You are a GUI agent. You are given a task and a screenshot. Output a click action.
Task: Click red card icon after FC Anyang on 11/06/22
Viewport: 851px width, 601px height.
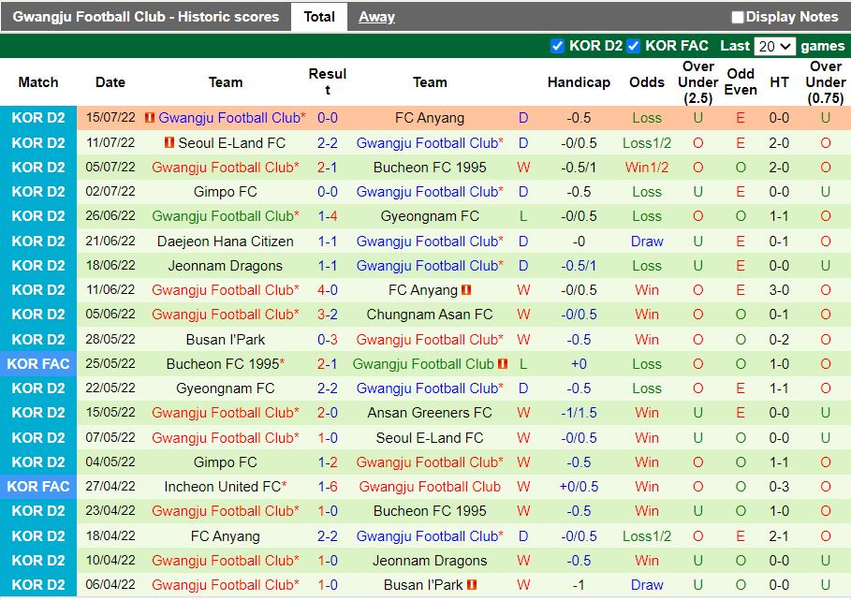tap(466, 290)
